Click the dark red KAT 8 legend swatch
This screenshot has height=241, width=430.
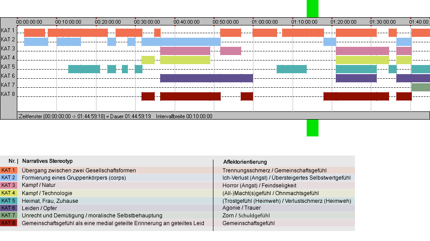coord(9,223)
